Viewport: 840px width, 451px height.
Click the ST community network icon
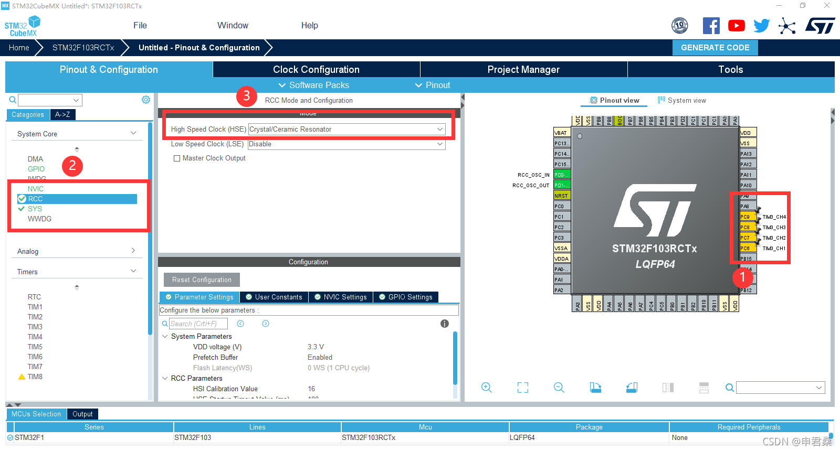pos(787,26)
